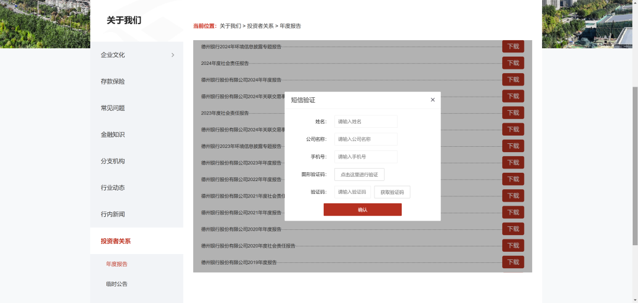Image resolution: width=638 pixels, height=303 pixels.
Task: Download 2020年度社会责任报告
Action: [x=513, y=246]
